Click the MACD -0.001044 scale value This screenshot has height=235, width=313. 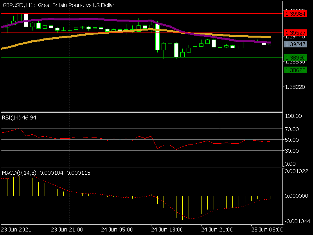pyautogui.click(x=297, y=221)
